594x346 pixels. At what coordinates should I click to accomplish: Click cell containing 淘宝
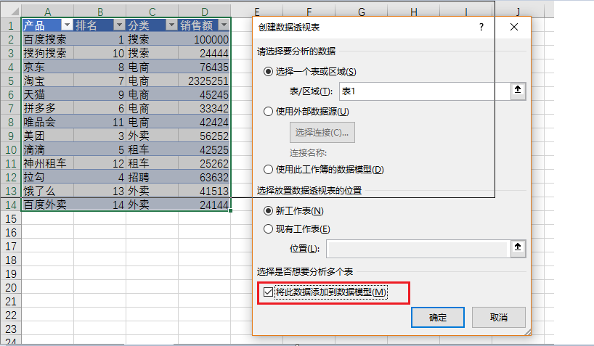pyautogui.click(x=48, y=81)
